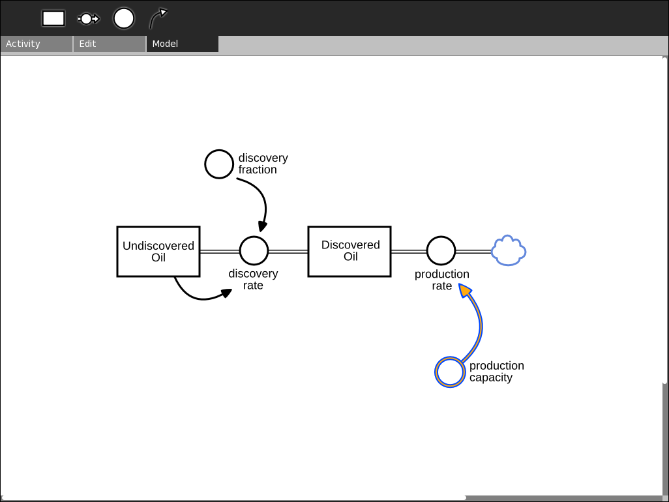Click the Undiscovered Oil stock box
669x502 pixels.
pyautogui.click(x=158, y=252)
